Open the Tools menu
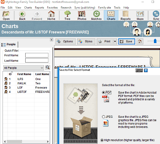 pos(117,7)
